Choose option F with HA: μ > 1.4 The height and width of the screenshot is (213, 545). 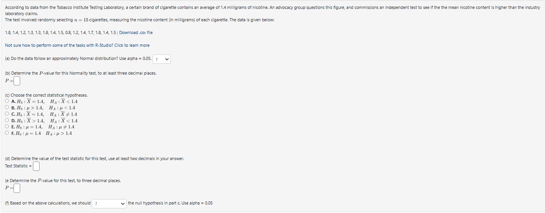pos(7,133)
